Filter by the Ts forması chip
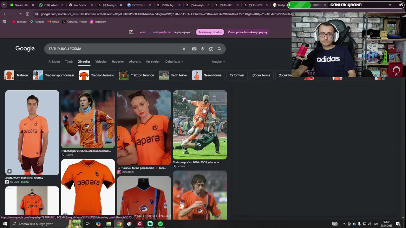The height and width of the screenshot is (228, 406). pos(237,75)
